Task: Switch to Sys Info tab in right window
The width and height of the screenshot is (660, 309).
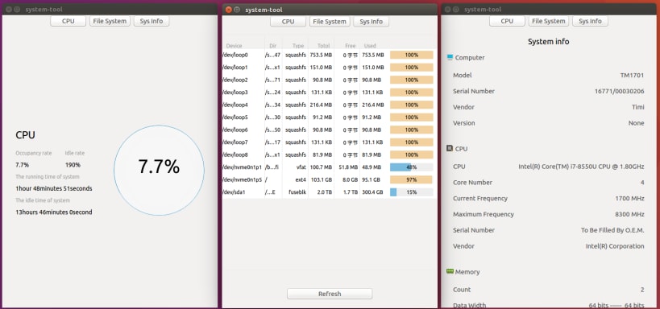Action: pos(590,21)
